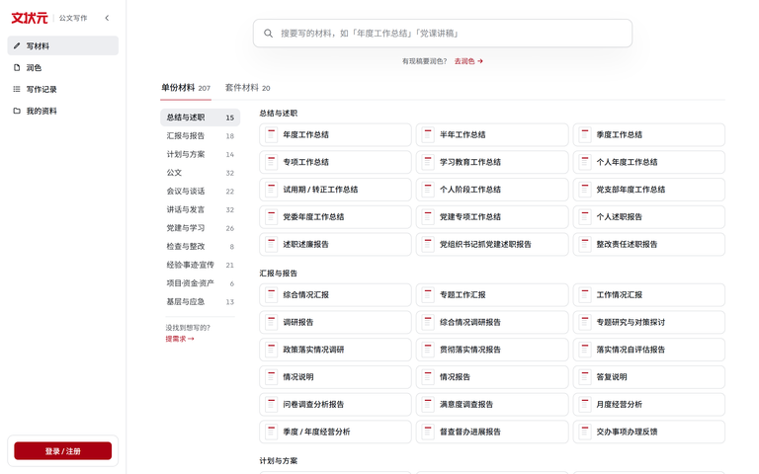This screenshot has width=759, height=474.
Task: Open 写材料 in the sidebar
Action: click(63, 45)
